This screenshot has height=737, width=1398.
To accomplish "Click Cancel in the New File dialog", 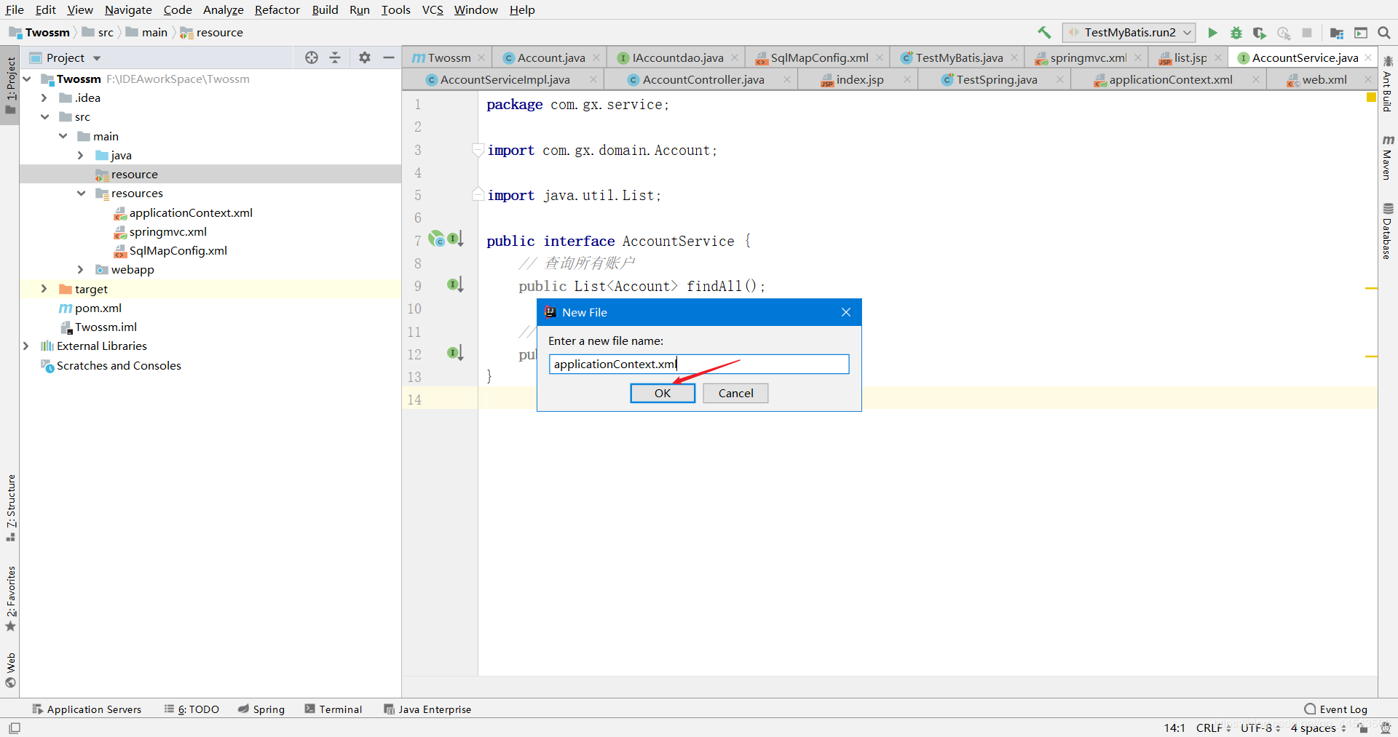I will pos(735,393).
